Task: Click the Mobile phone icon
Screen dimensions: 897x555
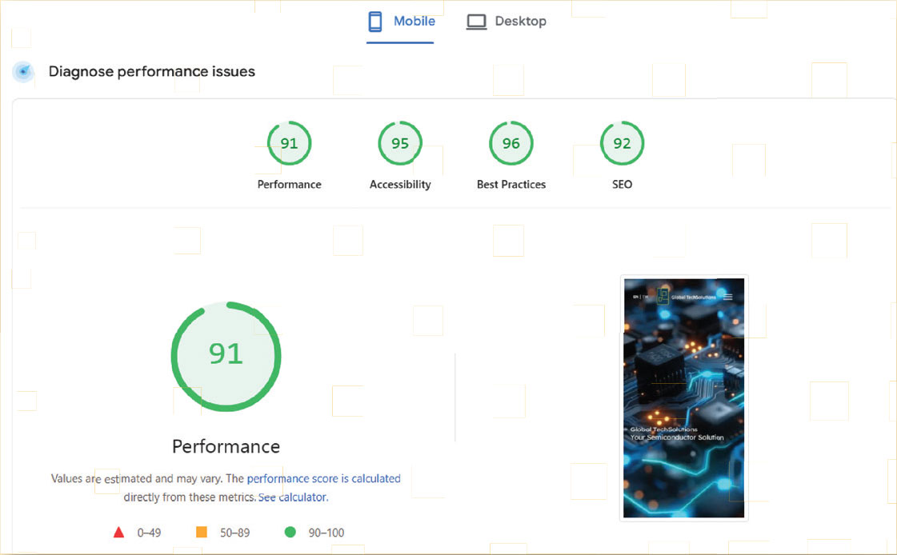Action: coord(374,22)
